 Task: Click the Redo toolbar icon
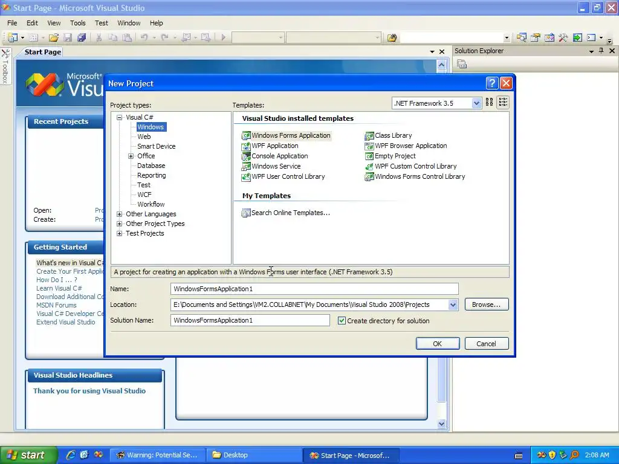164,37
